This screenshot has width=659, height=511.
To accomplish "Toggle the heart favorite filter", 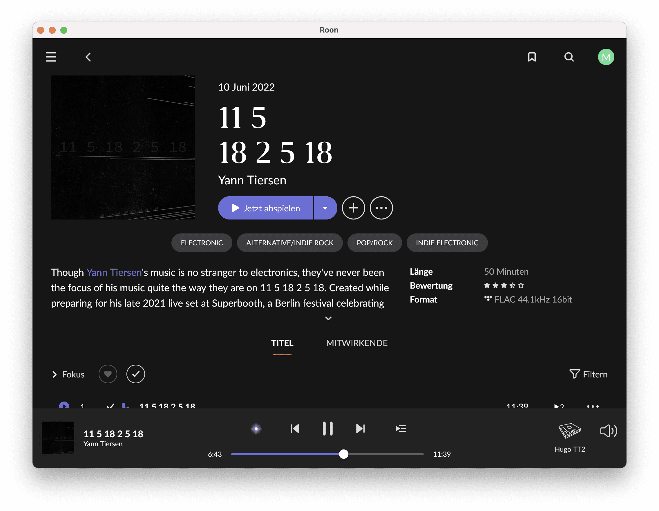I will point(108,374).
